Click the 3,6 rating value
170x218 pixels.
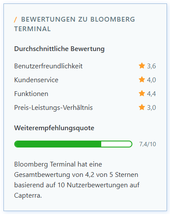(x=151, y=66)
